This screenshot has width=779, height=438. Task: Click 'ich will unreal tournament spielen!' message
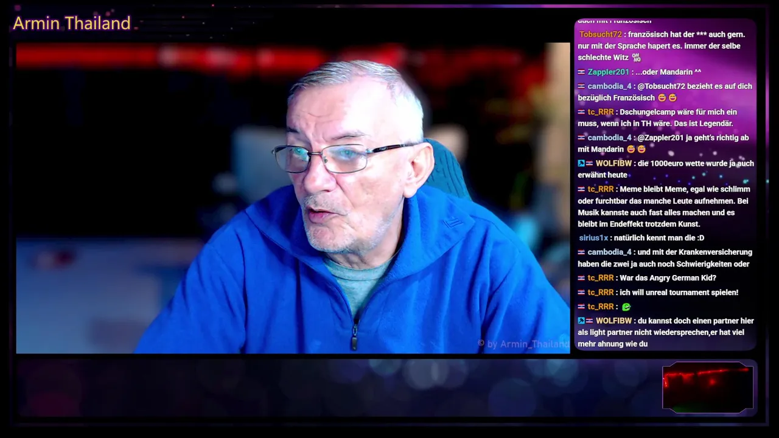[x=679, y=293]
